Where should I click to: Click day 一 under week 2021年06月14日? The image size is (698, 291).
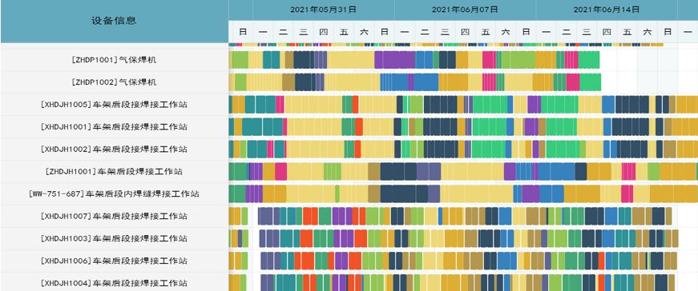547,31
